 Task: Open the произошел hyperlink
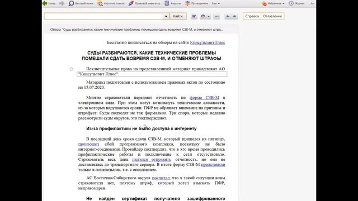pyautogui.click(x=88, y=144)
